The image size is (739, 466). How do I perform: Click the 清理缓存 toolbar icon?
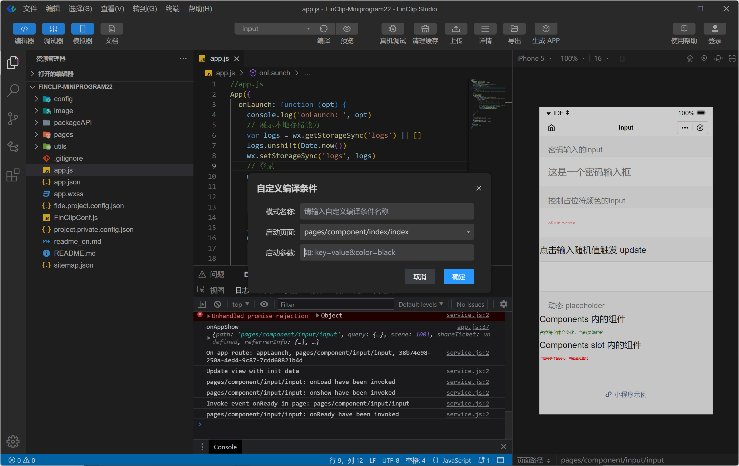coord(425,29)
